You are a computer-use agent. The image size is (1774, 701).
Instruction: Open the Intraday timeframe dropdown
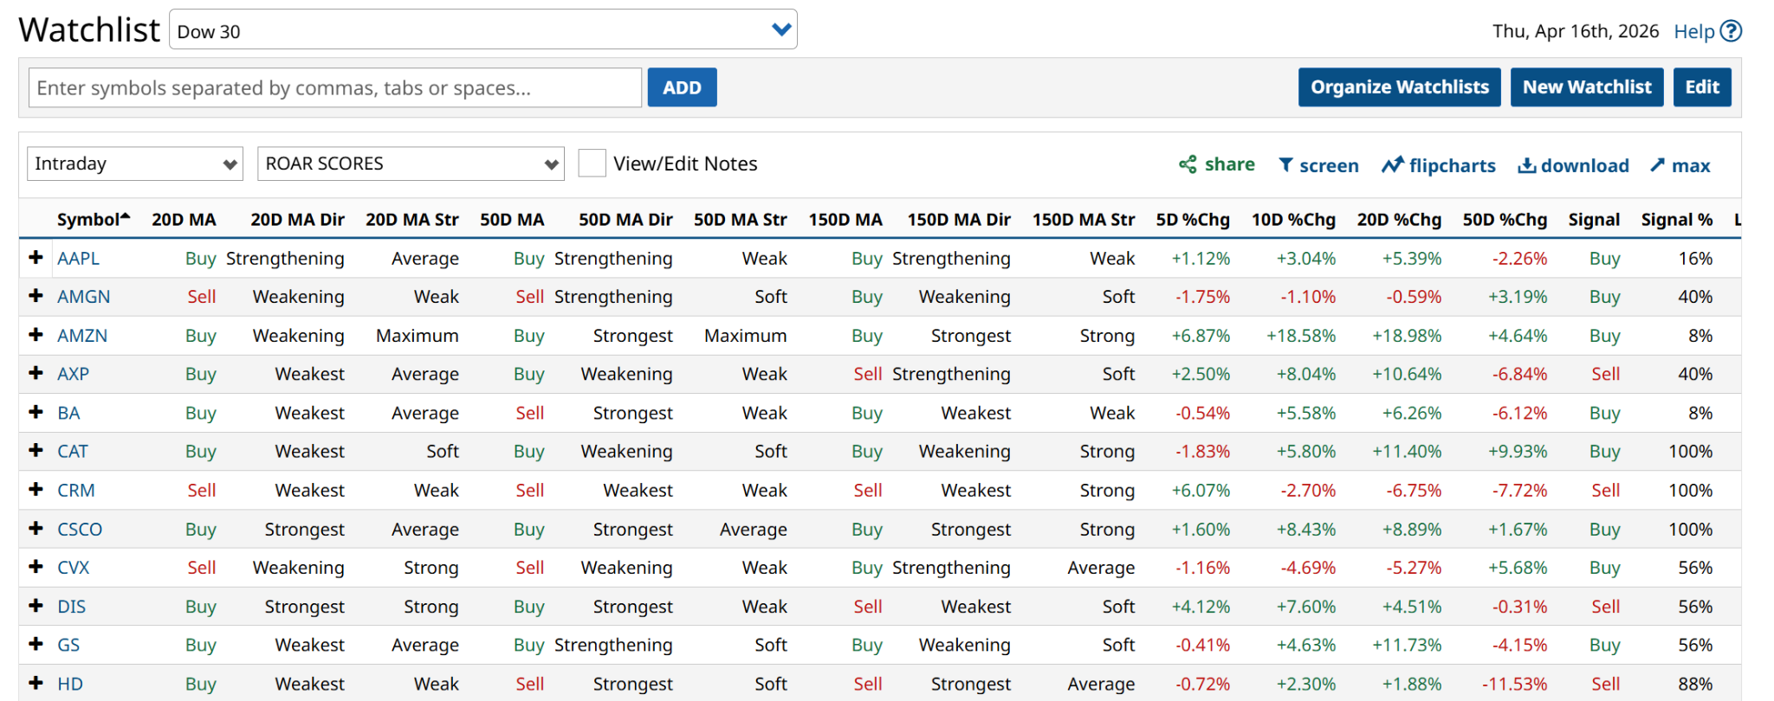(x=135, y=164)
